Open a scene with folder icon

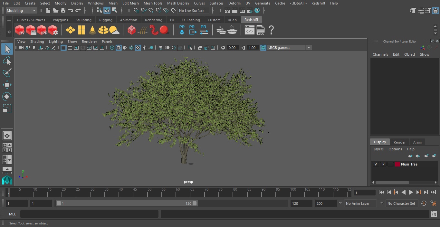pyautogui.click(x=55, y=11)
